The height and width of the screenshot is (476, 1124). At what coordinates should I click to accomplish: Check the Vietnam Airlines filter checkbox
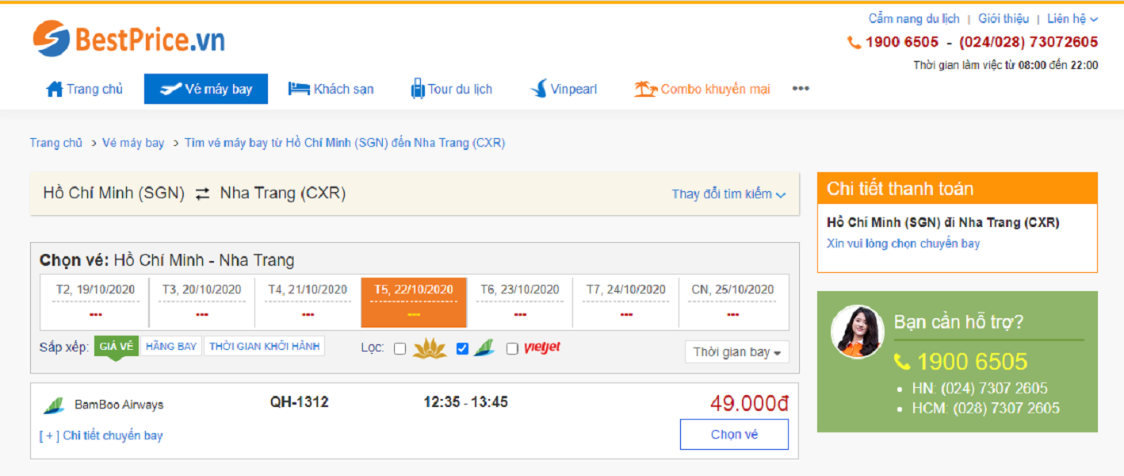(x=400, y=348)
